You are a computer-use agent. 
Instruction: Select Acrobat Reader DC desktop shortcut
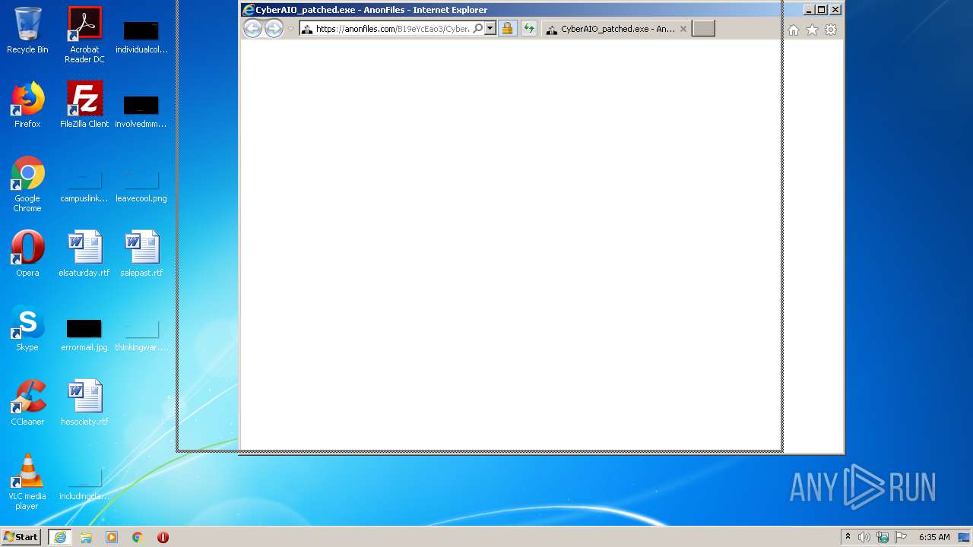point(84,35)
